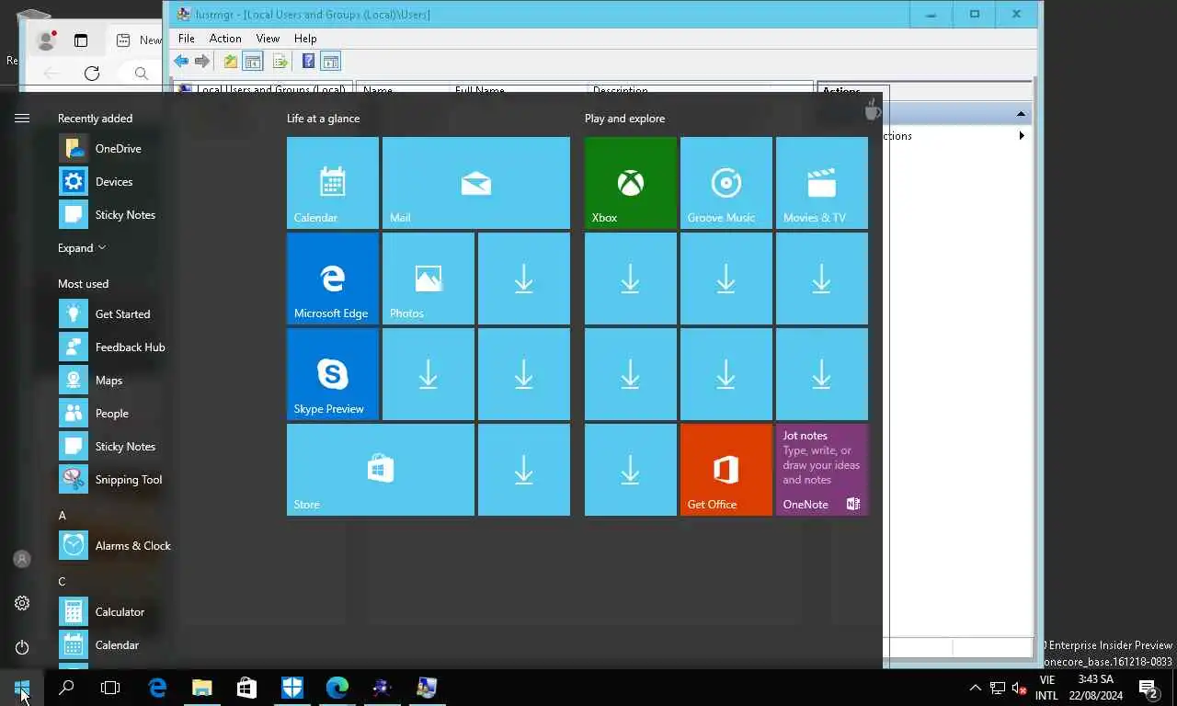This screenshot has height=706, width=1177.
Task: Open the network icon in system tray
Action: (x=998, y=688)
